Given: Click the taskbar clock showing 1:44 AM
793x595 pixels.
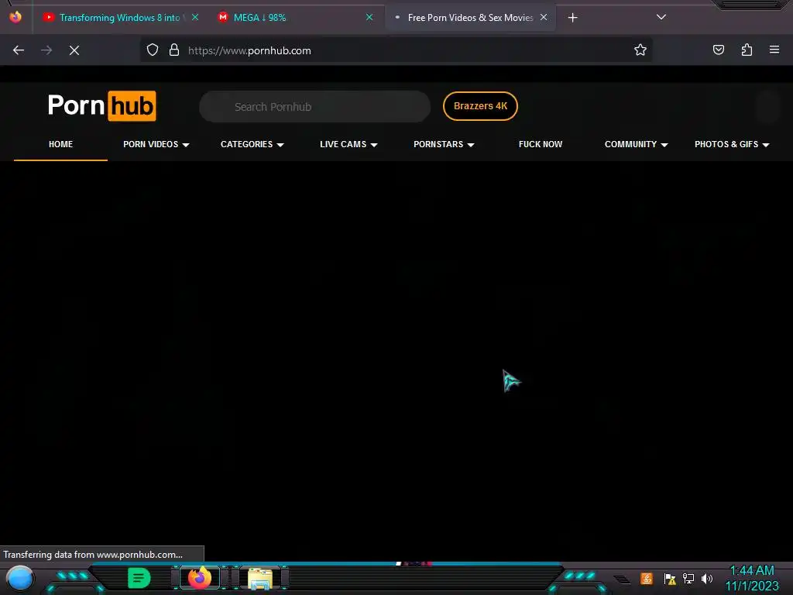Looking at the screenshot, I should click(752, 578).
